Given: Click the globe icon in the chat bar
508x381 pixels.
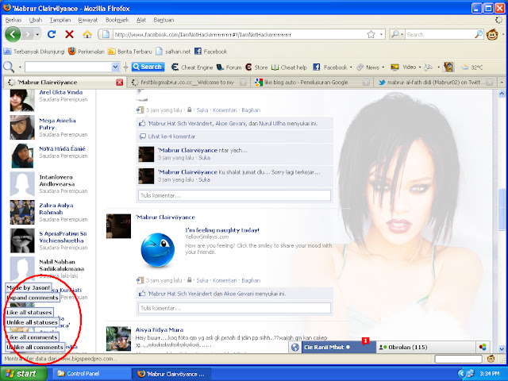Looking at the screenshot, I should [x=295, y=347].
